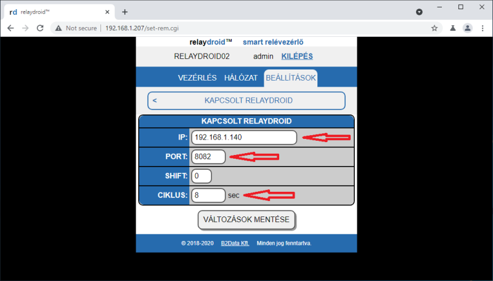Maximize the Chrome window
This screenshot has height=281, width=493.
[x=460, y=7]
